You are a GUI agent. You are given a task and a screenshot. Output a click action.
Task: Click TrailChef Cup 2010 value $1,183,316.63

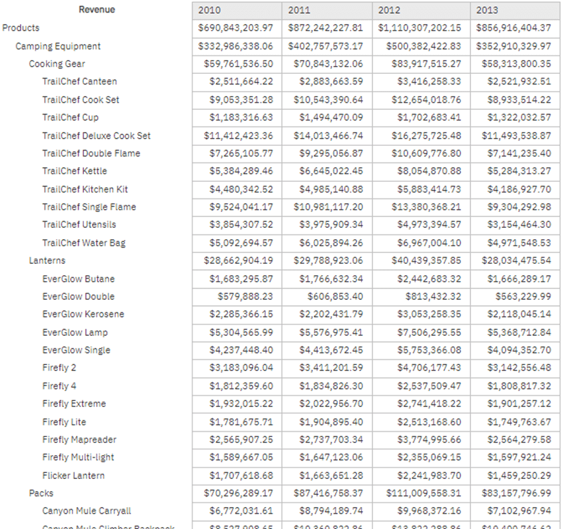tap(241, 117)
